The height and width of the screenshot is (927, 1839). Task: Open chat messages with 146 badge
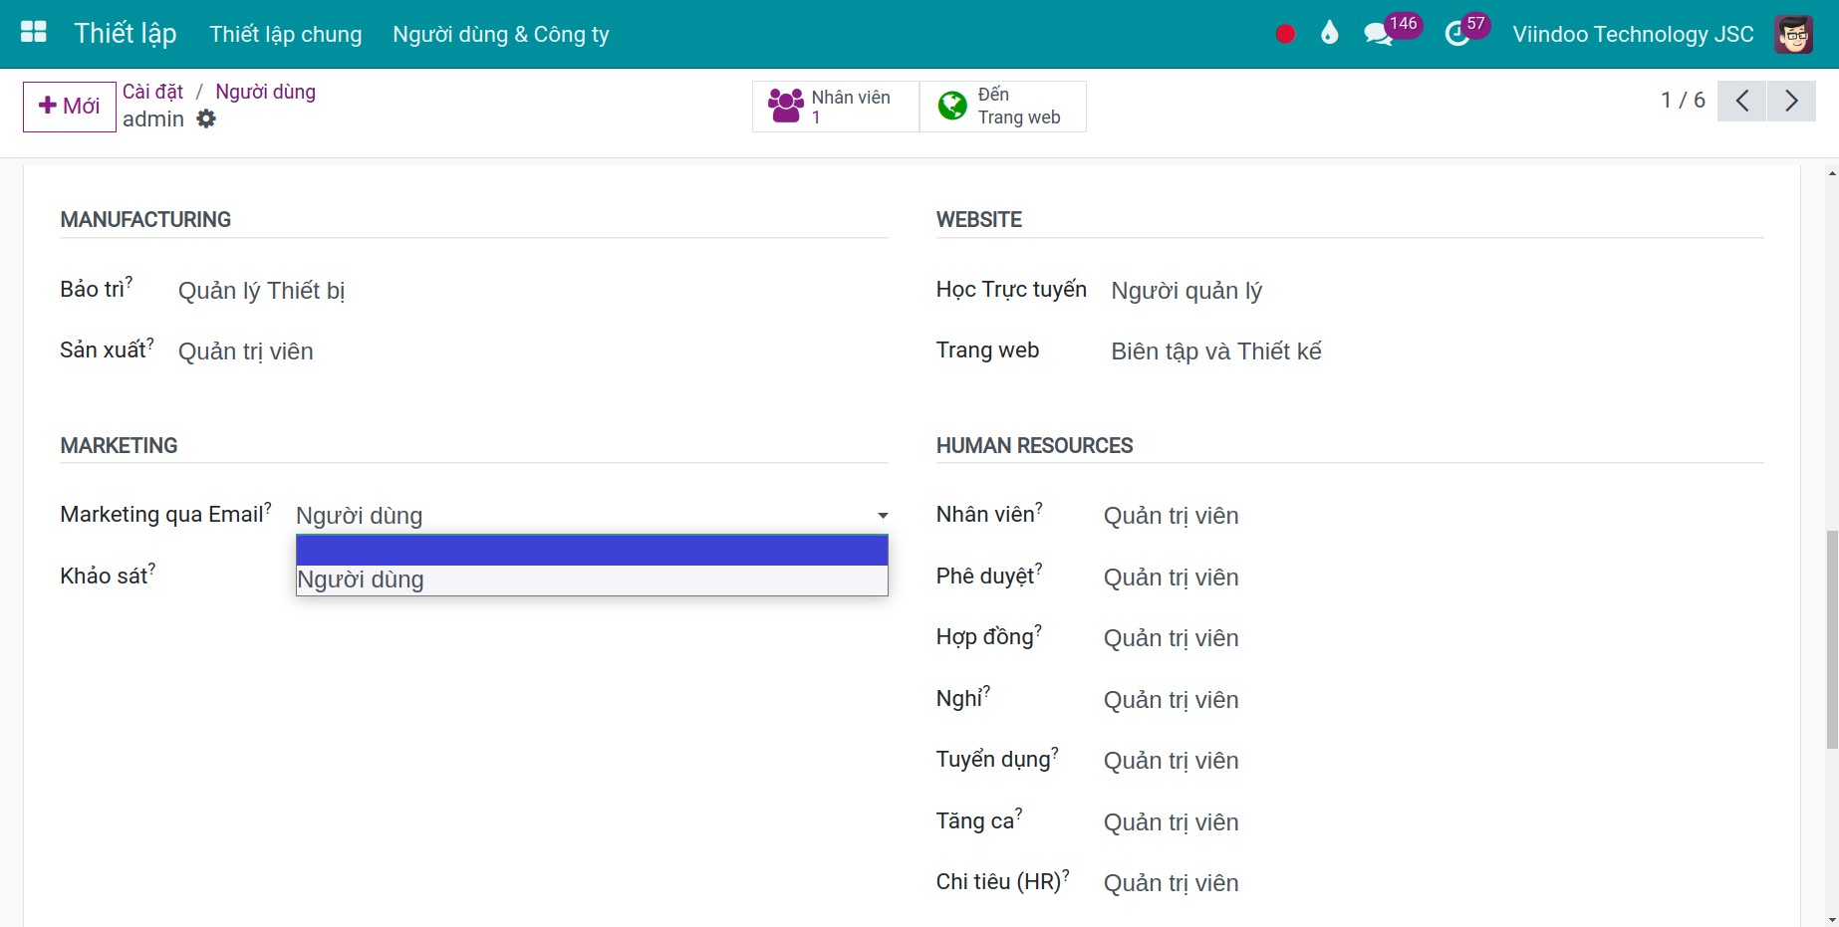pos(1379,34)
